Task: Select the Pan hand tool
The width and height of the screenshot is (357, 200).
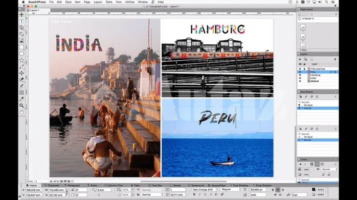Action: [x=21, y=112]
